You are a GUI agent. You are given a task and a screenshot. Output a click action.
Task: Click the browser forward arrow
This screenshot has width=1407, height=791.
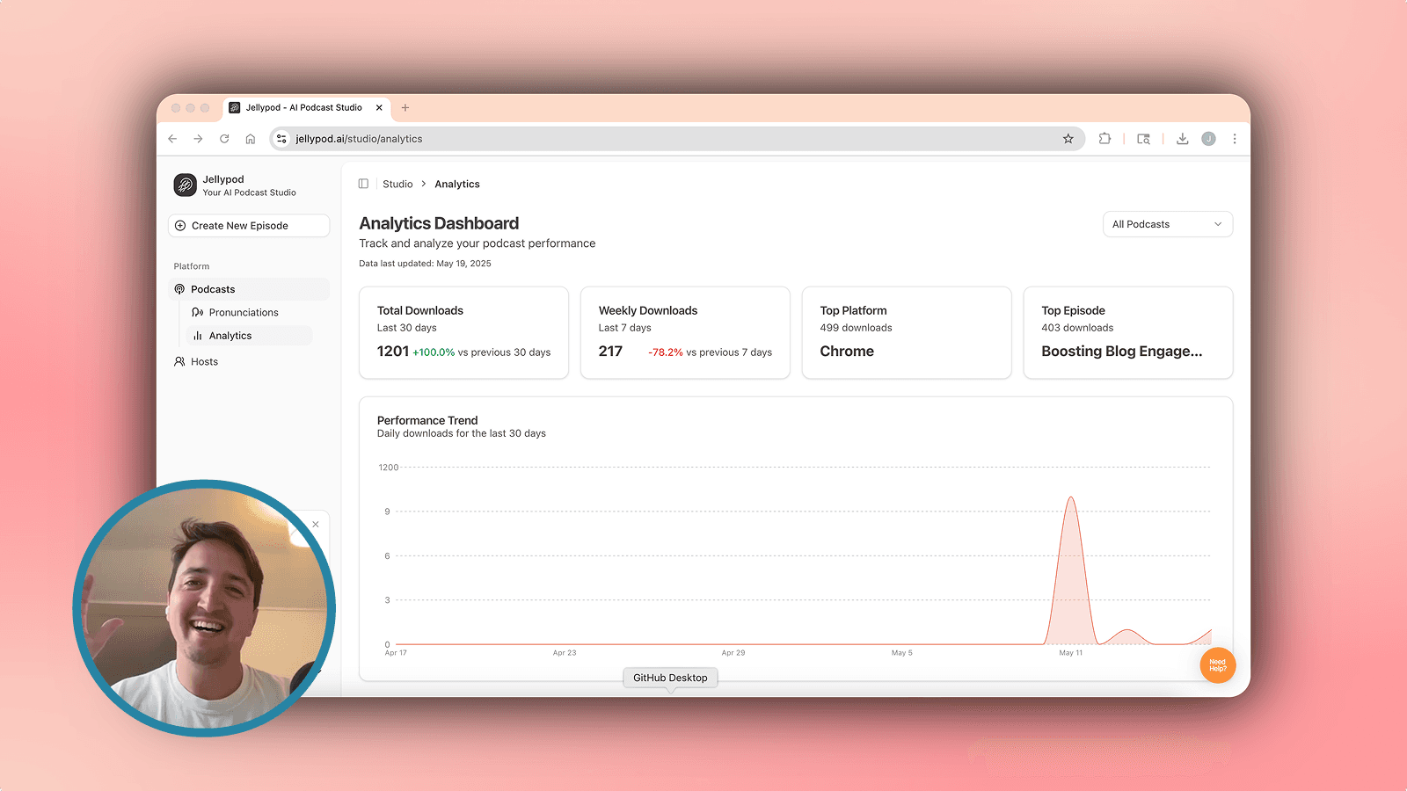(x=198, y=139)
